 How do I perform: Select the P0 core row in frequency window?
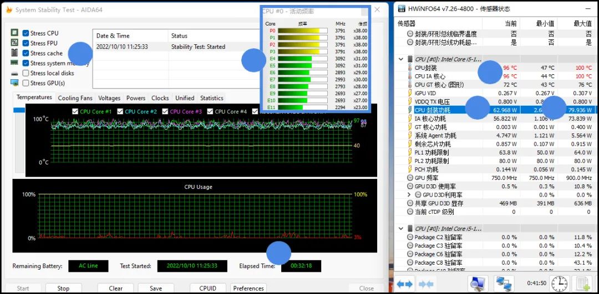(x=317, y=30)
